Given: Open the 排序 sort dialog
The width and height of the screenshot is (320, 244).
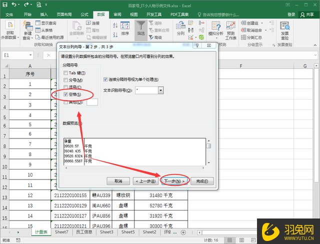Looking at the screenshot, I should (x=125, y=28).
